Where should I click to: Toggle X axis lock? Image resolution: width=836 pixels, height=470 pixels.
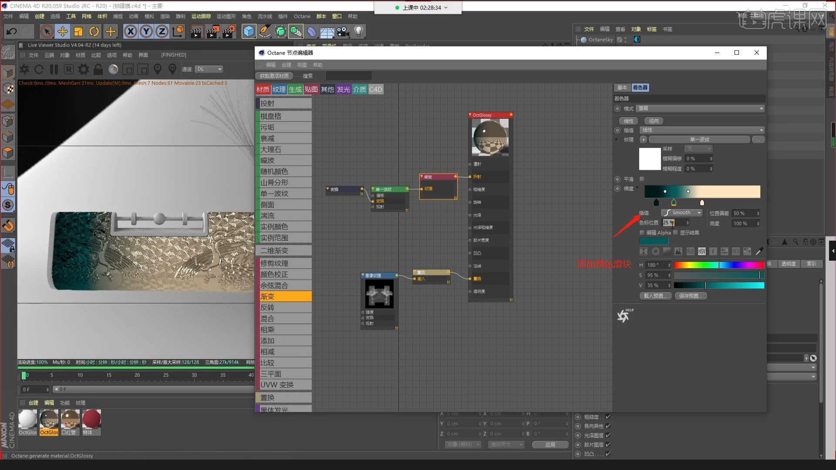click(x=131, y=31)
